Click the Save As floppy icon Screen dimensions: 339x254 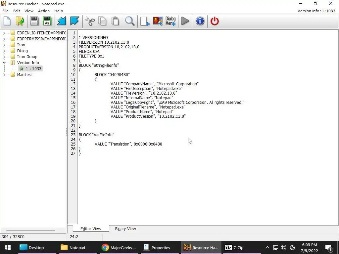47,21
